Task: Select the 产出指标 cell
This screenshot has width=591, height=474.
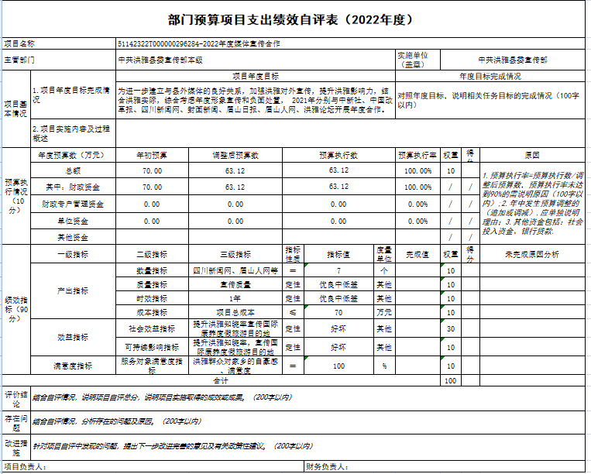Action: coord(73,291)
